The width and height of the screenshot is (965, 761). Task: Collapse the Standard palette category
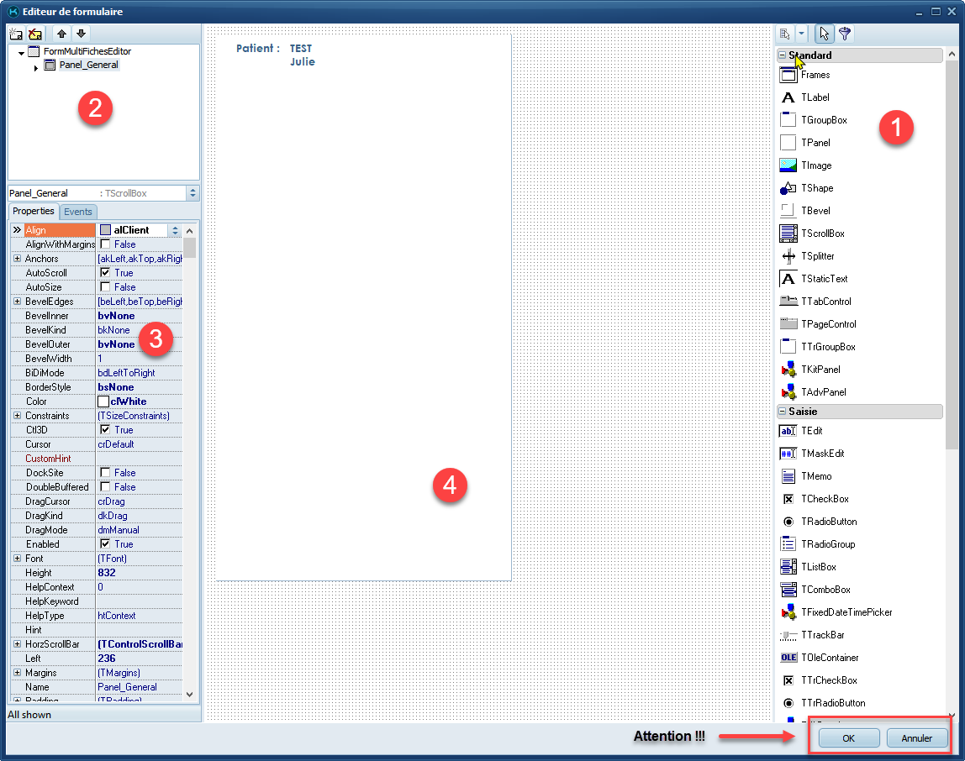pyautogui.click(x=783, y=55)
